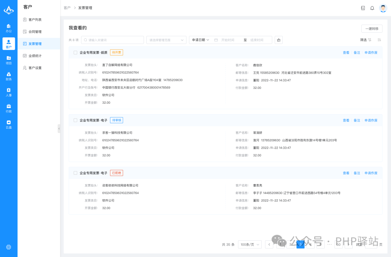
Task: Click the 已拒绝 status tag
Action: click(x=117, y=173)
